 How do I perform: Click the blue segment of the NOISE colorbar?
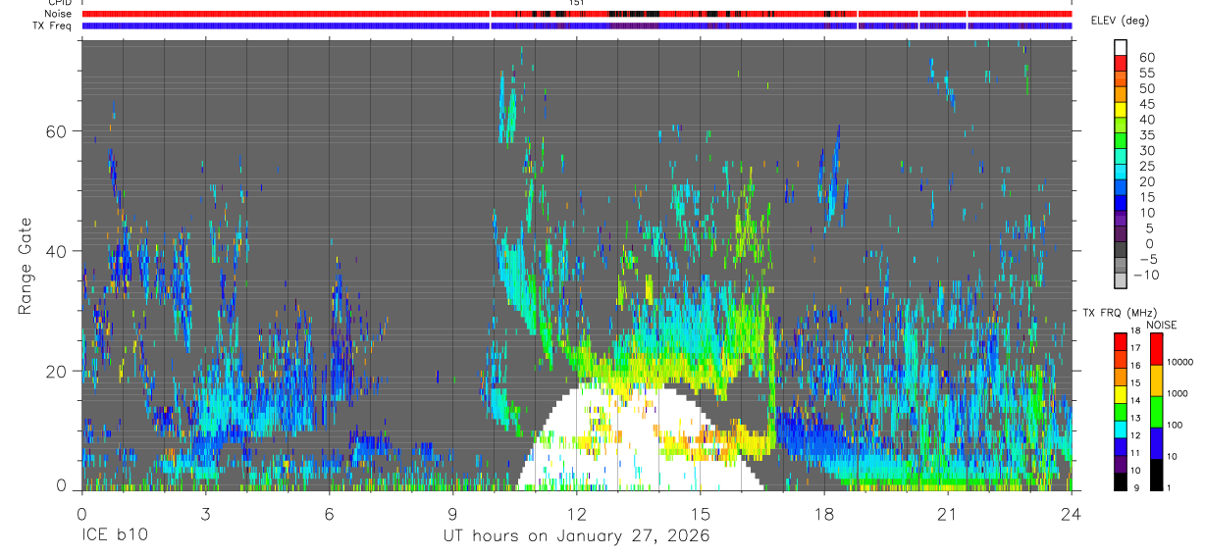(1157, 442)
